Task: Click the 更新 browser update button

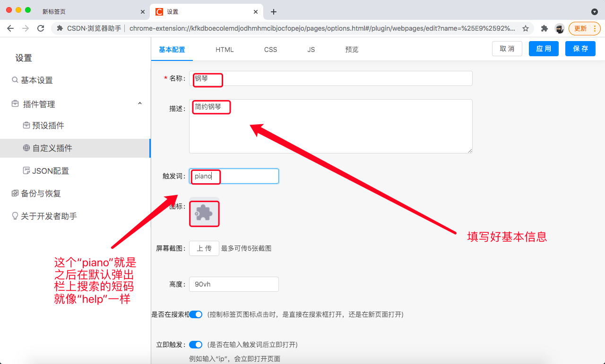Action: point(585,28)
